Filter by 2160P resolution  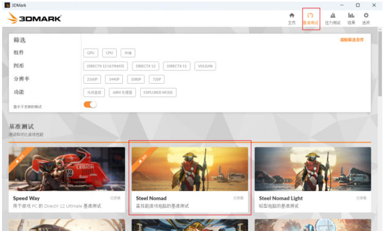click(92, 79)
